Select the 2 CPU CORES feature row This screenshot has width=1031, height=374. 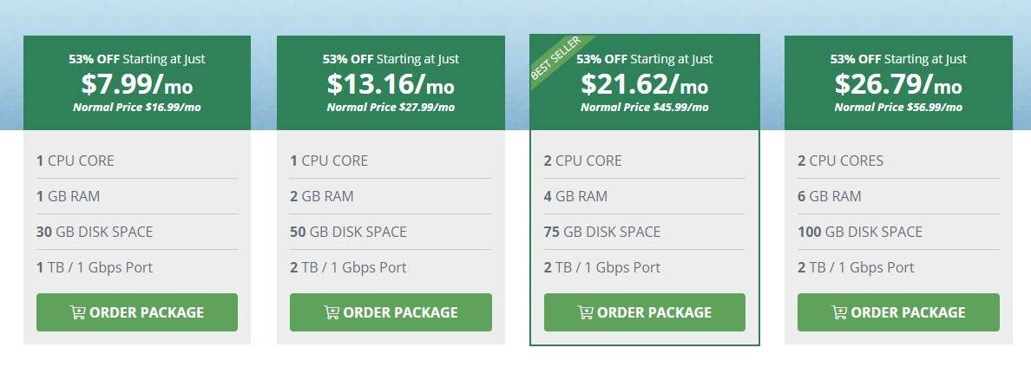[x=898, y=161]
